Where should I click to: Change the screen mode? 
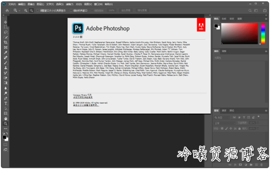pyautogui.click(x=5, y=149)
